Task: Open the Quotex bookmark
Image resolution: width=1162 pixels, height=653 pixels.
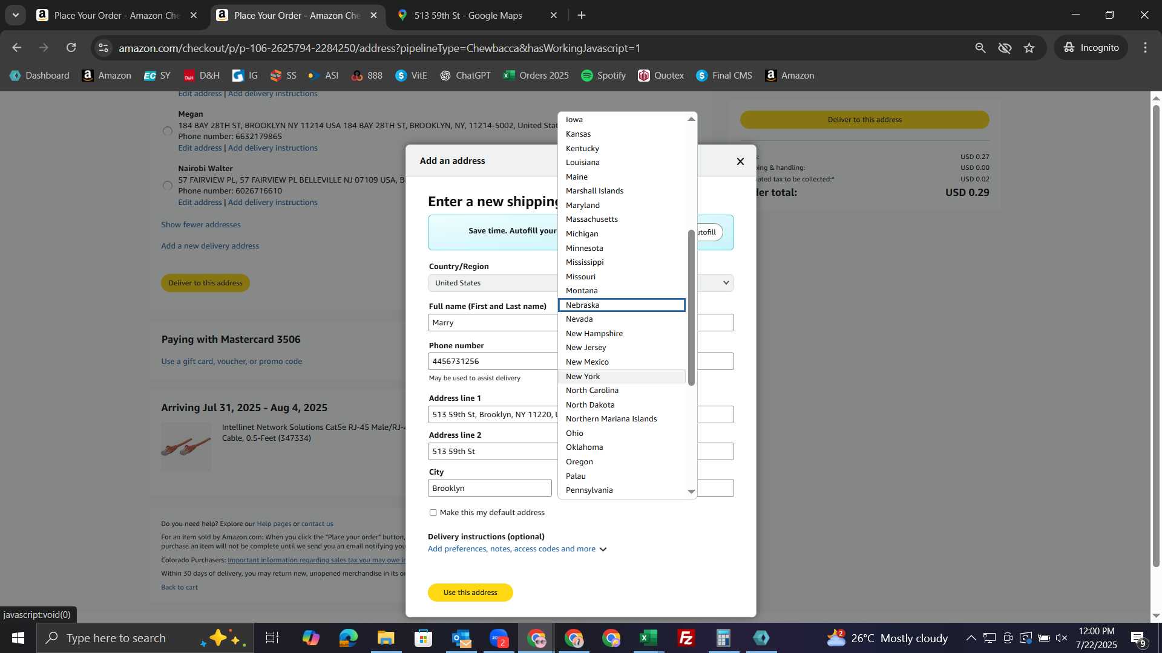Action: 661,76
